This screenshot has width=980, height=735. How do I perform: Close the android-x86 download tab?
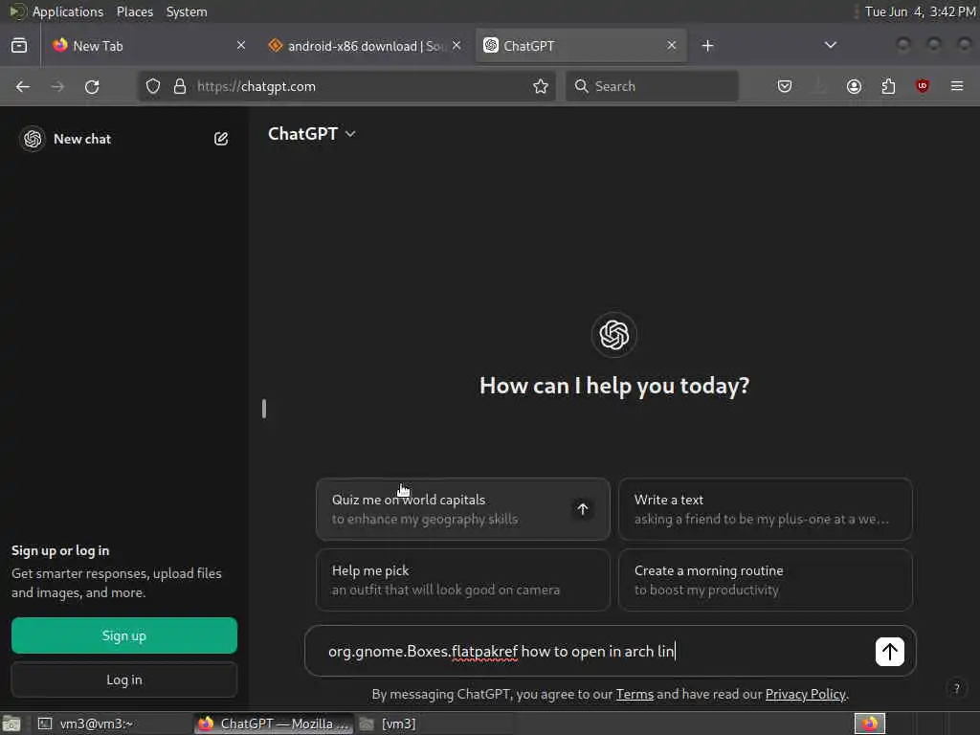[457, 46]
